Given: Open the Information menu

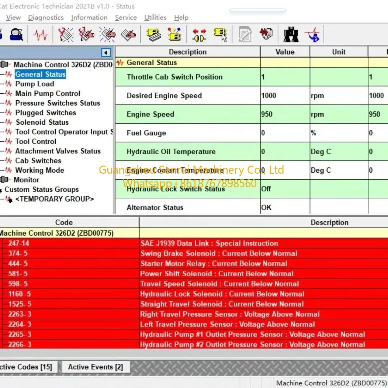Looking at the screenshot, I should (x=89, y=18).
